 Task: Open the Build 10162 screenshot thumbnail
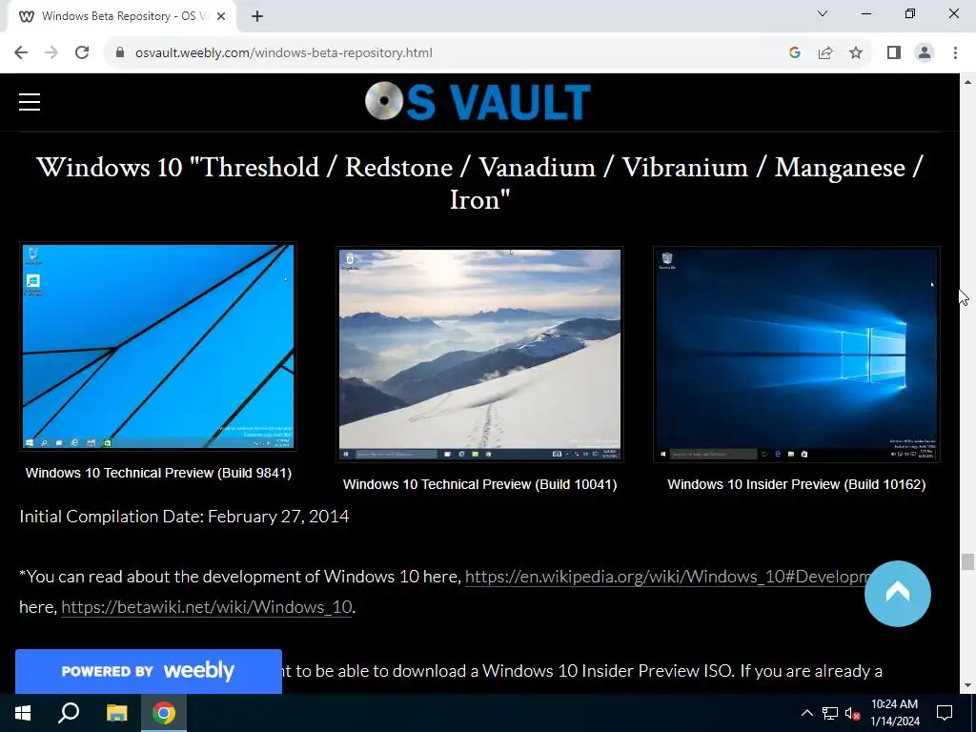[796, 355]
